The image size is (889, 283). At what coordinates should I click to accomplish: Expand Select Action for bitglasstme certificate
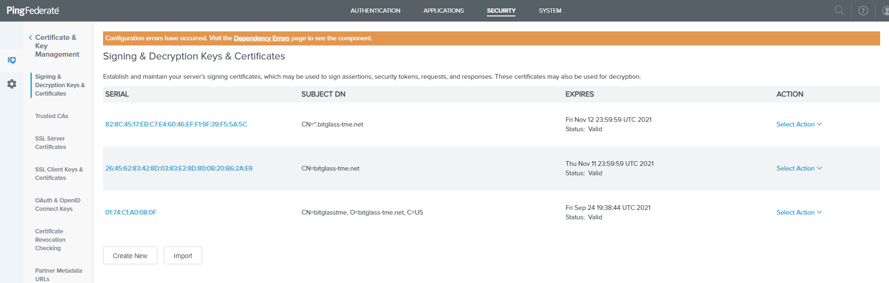coord(799,212)
